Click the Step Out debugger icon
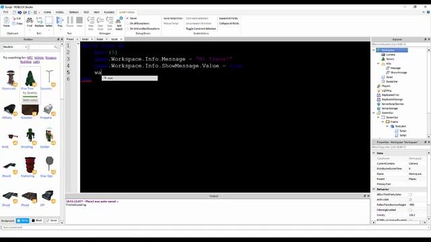This screenshot has height=242, width=431. tap(110, 20)
